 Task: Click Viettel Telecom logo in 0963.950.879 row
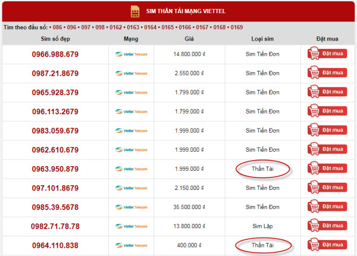pyautogui.click(x=131, y=169)
